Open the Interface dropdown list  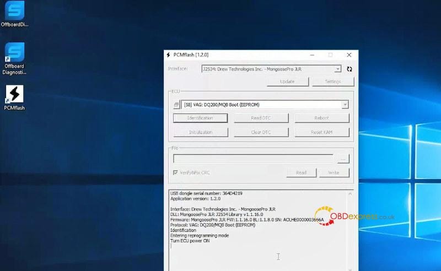337,69
